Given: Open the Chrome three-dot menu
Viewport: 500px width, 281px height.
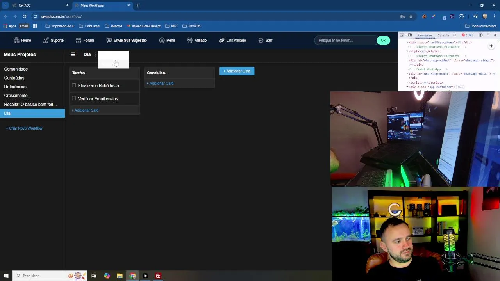Looking at the screenshot, I should (x=494, y=16).
